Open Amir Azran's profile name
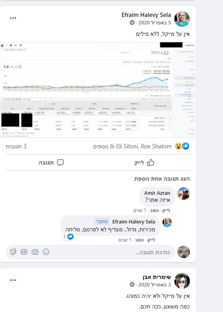The height and width of the screenshot is (312, 223). tap(157, 193)
